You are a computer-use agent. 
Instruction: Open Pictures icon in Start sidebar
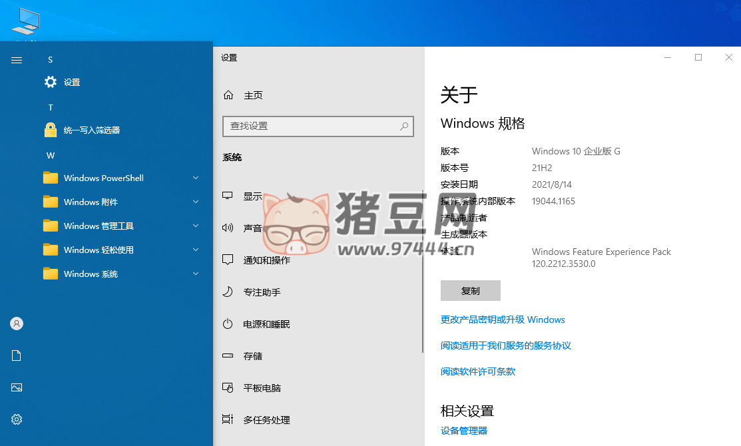[x=17, y=387]
